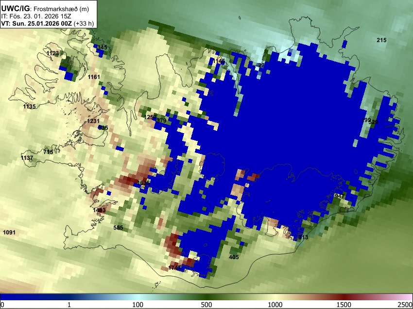
Task: Click the map value label '313'
Action: click(303, 237)
